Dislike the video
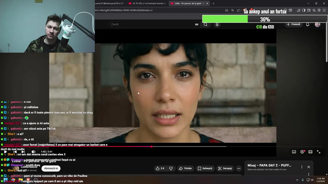This screenshot has width=328, height=184. 171,168
